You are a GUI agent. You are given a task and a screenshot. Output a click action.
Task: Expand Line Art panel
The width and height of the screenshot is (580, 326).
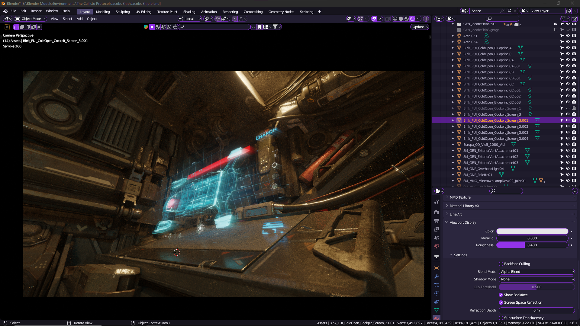point(456,214)
